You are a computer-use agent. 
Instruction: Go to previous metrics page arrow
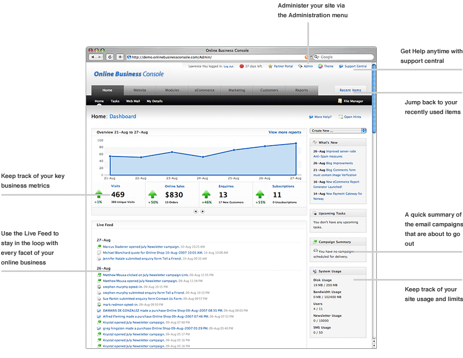(x=195, y=211)
